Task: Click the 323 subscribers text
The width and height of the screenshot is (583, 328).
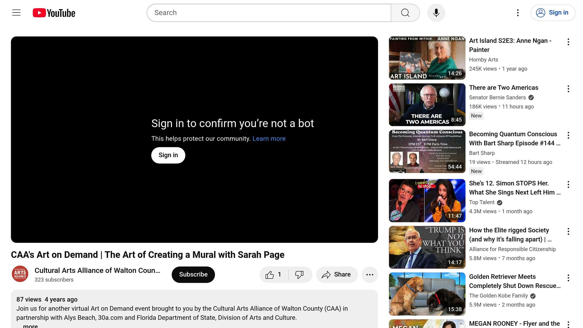Action: coord(54,280)
